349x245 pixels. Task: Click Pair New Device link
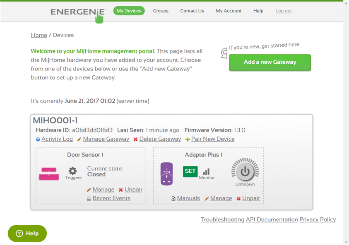coord(213,139)
